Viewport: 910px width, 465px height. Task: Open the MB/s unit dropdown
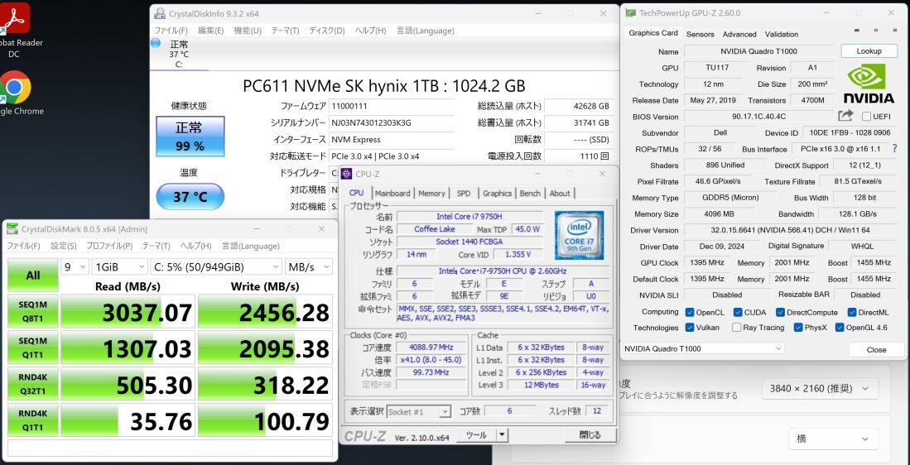[x=309, y=267]
